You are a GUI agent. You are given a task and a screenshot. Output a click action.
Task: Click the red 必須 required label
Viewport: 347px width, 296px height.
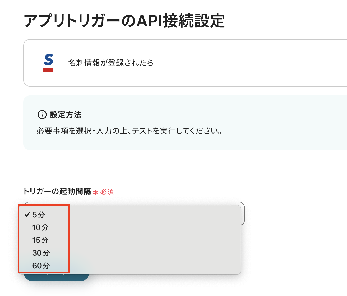[107, 192]
